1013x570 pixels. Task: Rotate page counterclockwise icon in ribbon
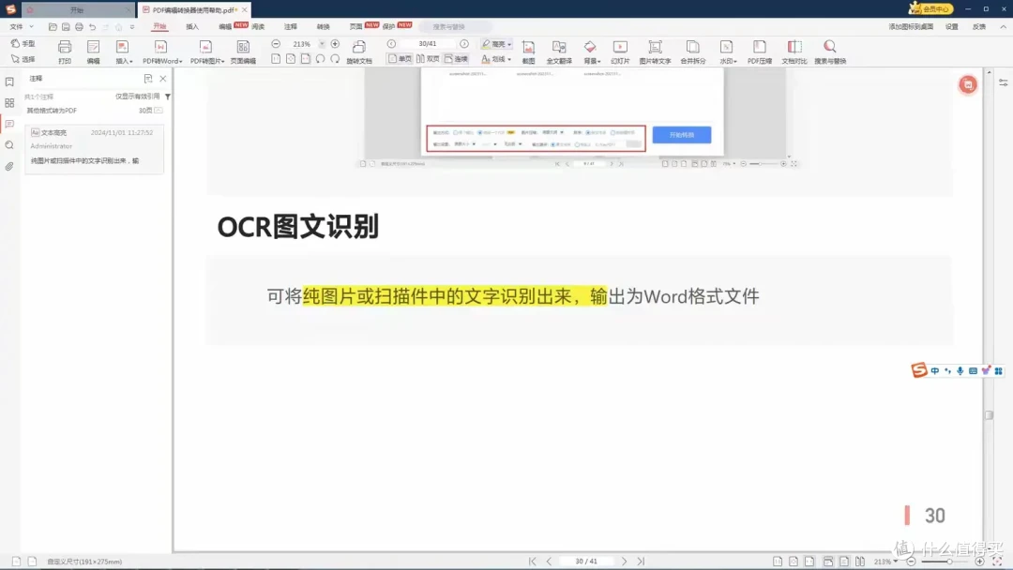(321, 59)
